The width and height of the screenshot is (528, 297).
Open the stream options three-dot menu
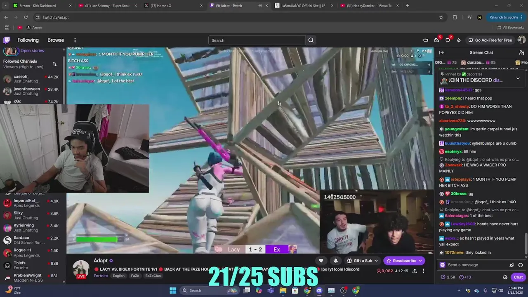[423, 271]
